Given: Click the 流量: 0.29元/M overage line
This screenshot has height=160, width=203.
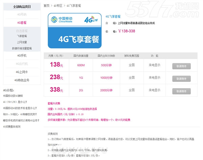Looking at the screenshot, I should (x=72, y=109).
